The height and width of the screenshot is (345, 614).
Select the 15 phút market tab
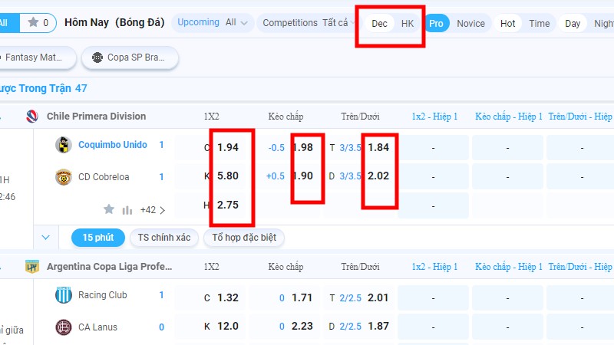coord(97,238)
